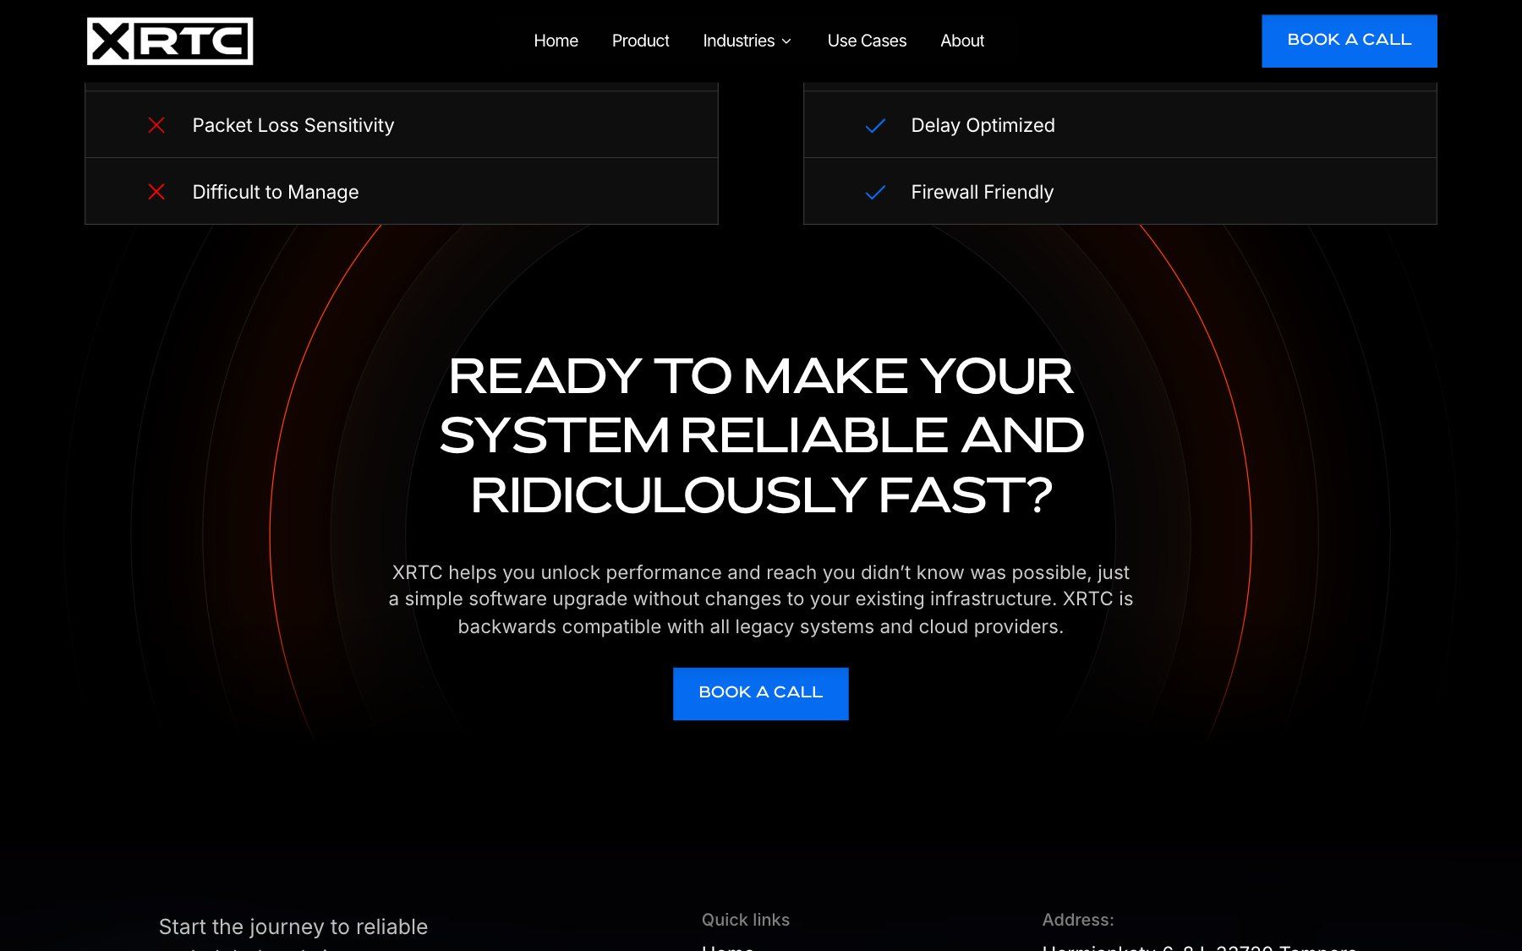This screenshot has height=951, width=1522.
Task: Open the About nav item
Action: pos(962,41)
